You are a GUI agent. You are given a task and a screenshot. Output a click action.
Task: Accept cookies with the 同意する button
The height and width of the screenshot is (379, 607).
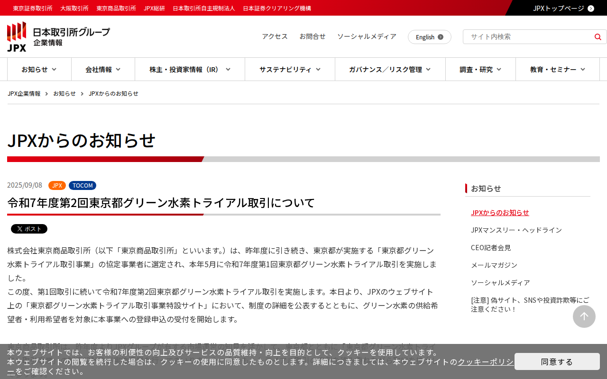click(557, 361)
